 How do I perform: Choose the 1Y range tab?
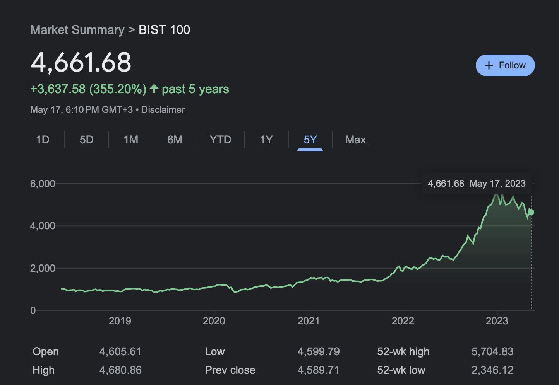coord(266,140)
